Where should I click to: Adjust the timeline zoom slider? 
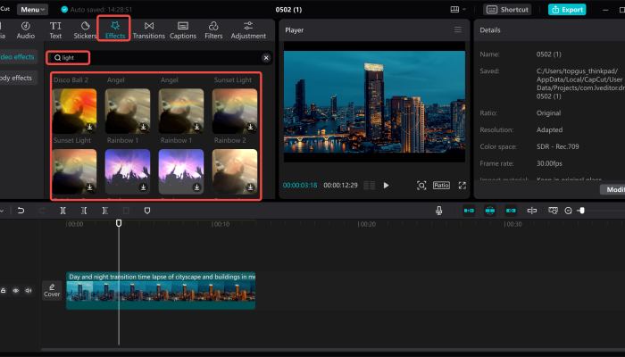(581, 211)
